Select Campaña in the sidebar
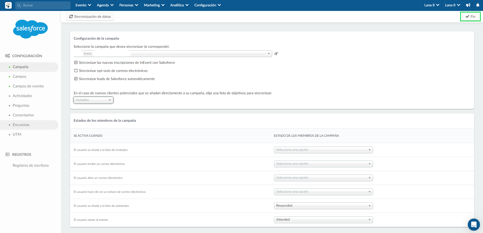The height and width of the screenshot is (233, 483). (29, 67)
